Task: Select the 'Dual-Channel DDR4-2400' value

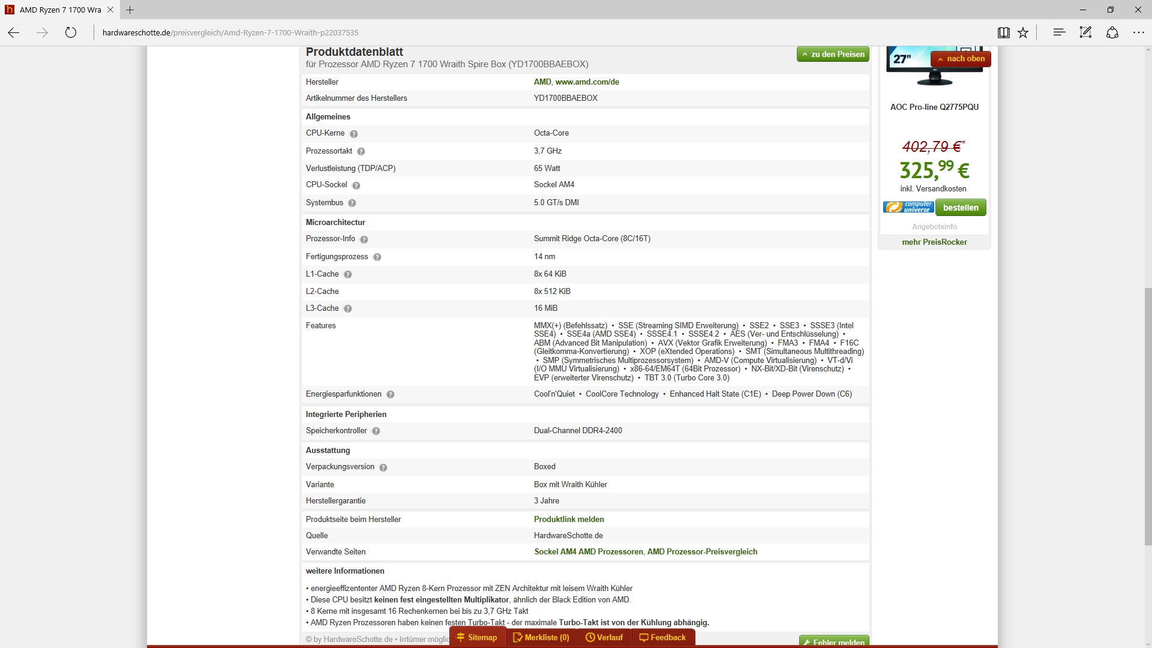Action: click(x=578, y=430)
